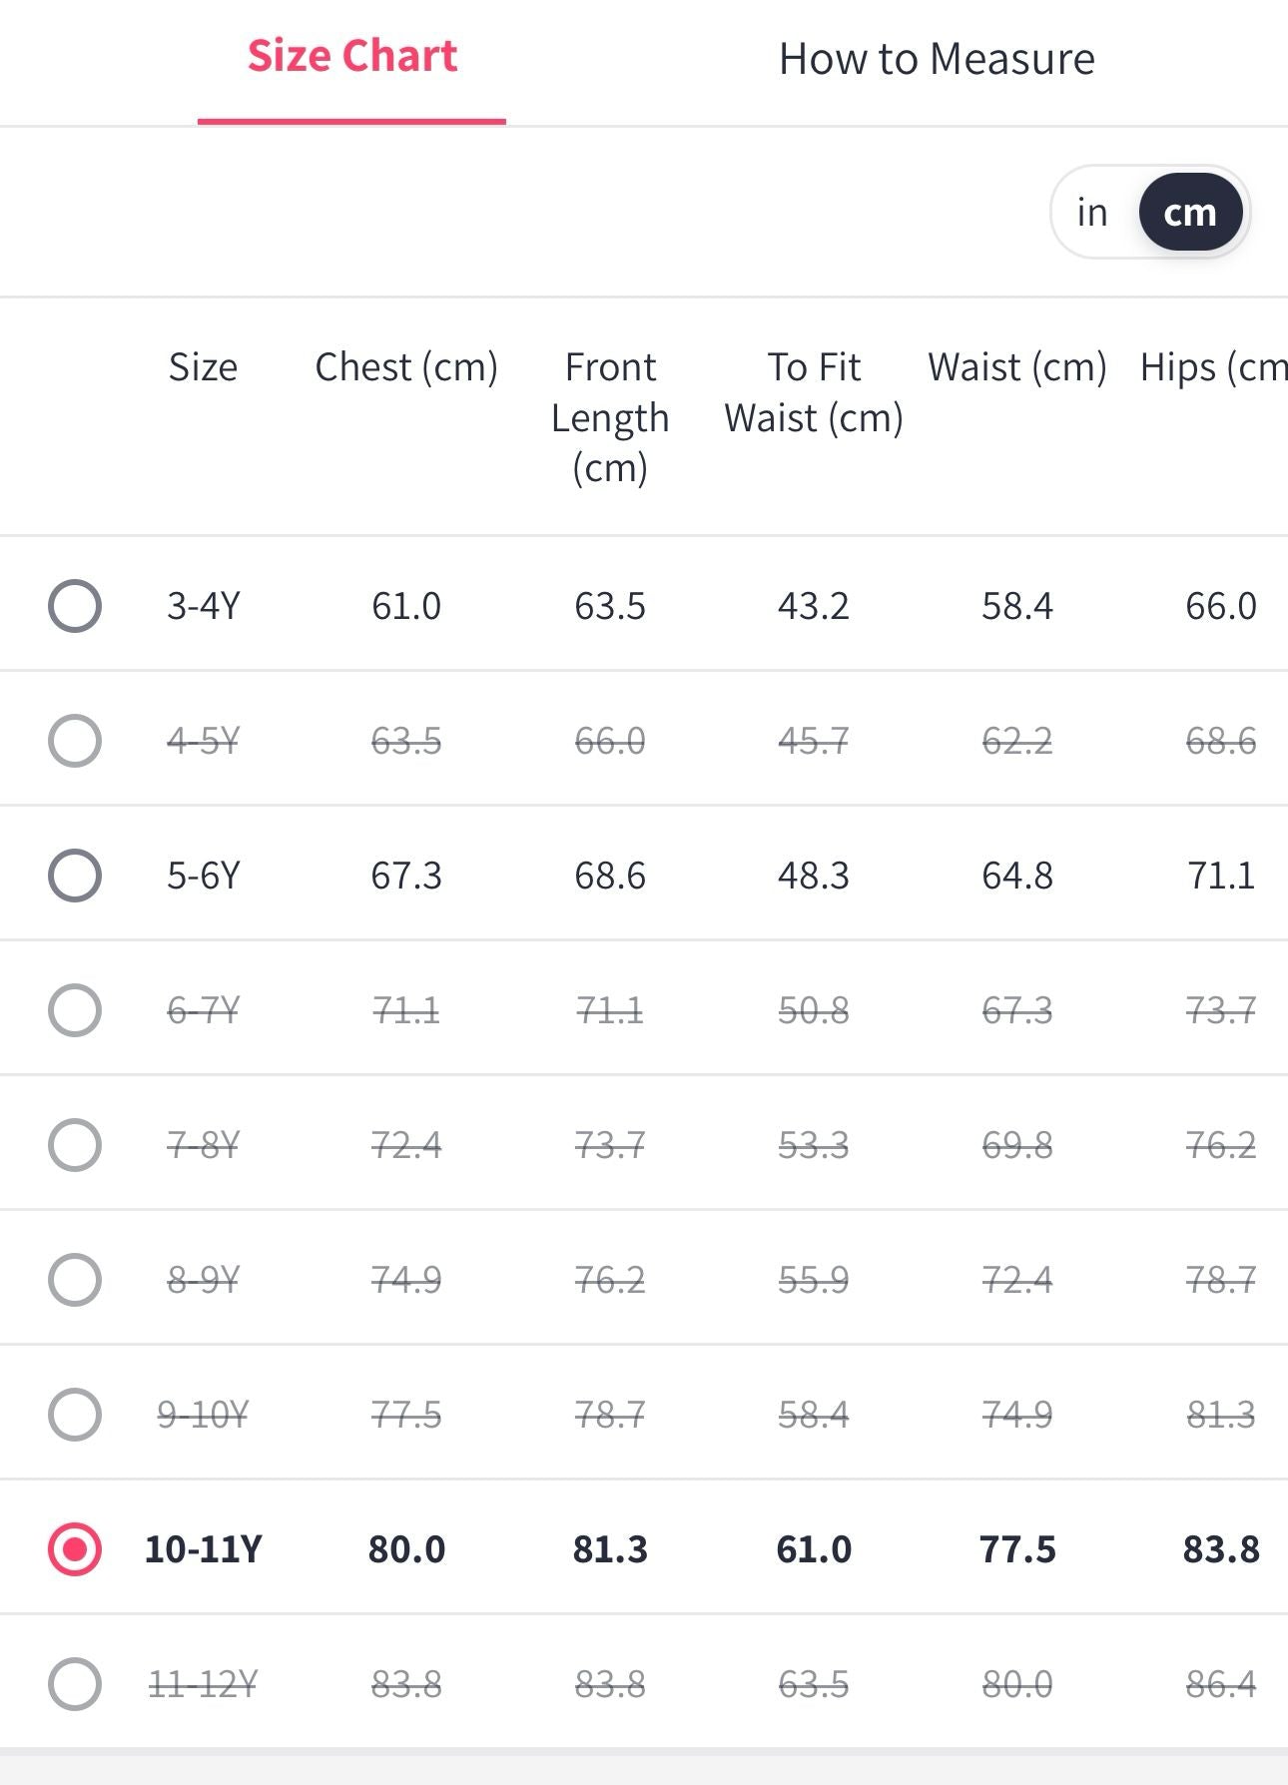The image size is (1288, 1785).
Task: Click the 10-11Y size label
Action: tap(203, 1549)
